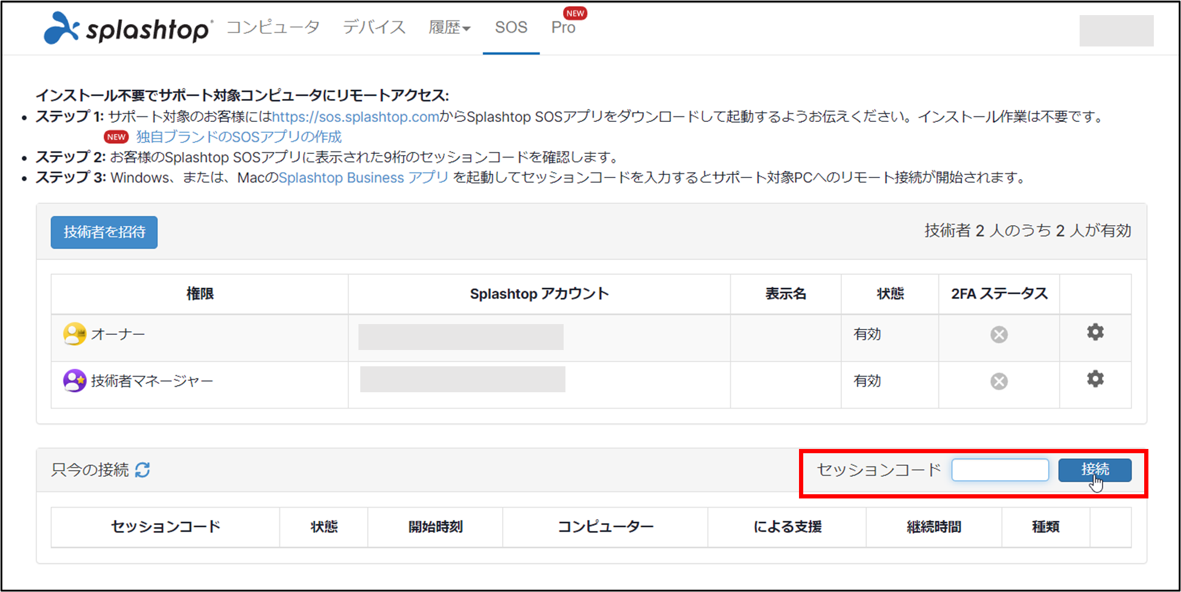Open settings gear for the オーナー row
The image size is (1181, 592).
[x=1095, y=332]
